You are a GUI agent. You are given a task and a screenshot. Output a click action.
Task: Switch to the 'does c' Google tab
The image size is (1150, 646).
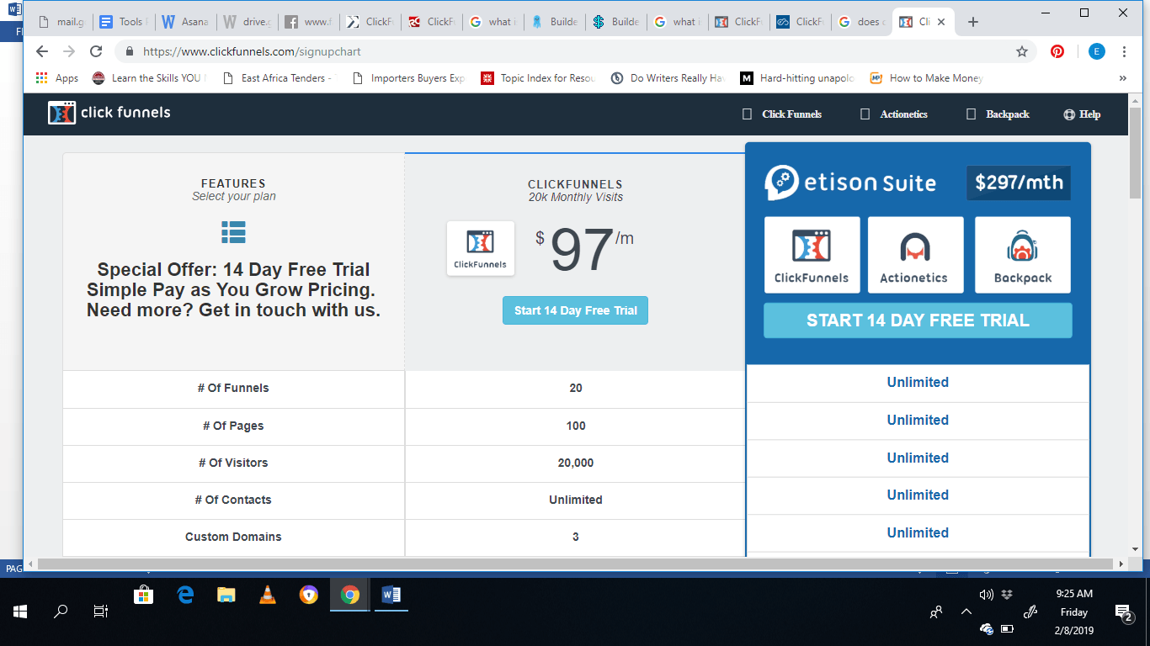[861, 22]
